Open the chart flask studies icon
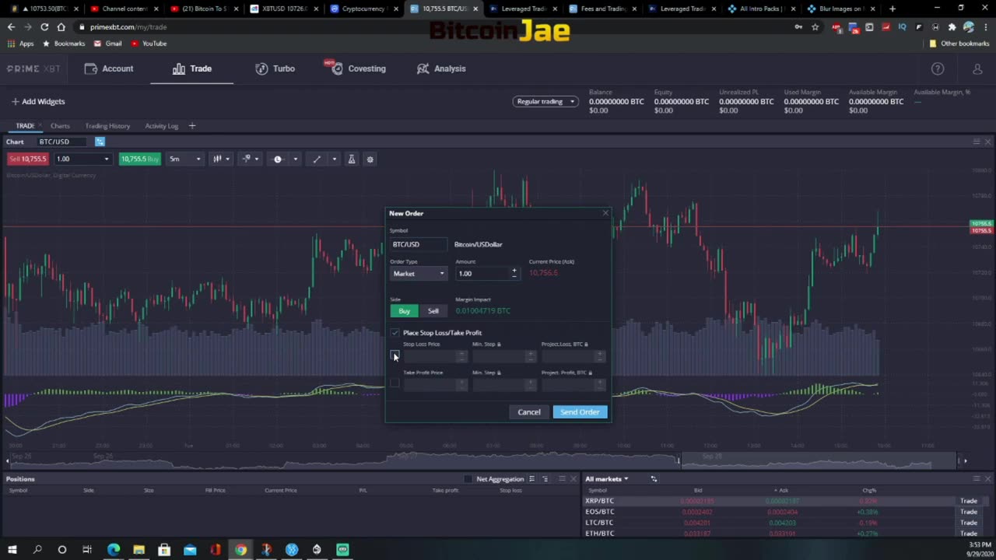996x560 pixels. 351,159
